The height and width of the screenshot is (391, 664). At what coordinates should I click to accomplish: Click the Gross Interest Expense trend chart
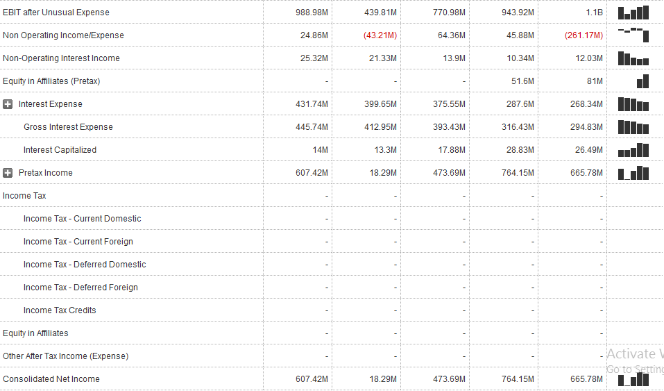point(633,127)
